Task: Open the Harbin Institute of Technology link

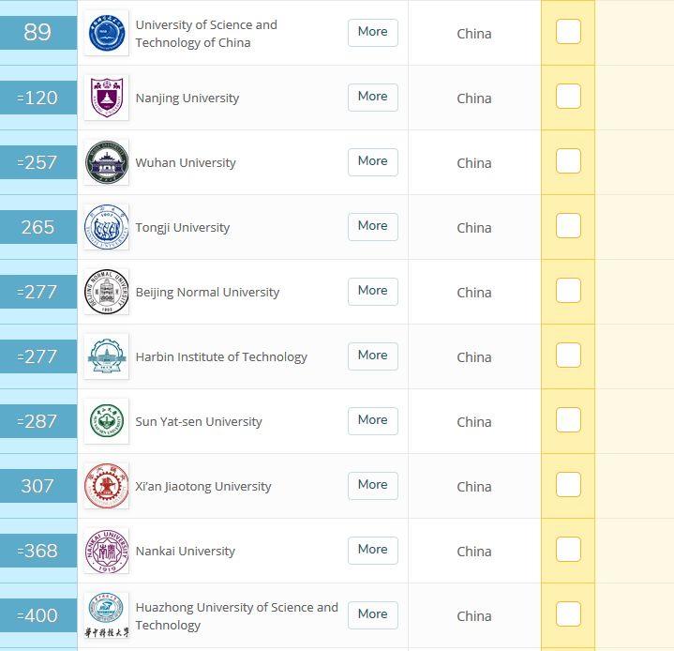Action: 221,357
